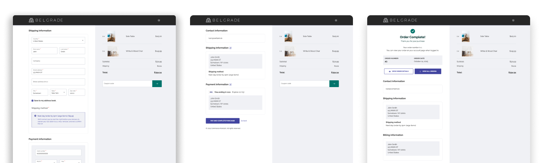Image resolution: width=543 pixels, height=163 pixels.
Task: Click the Visa card icon in payment information
Action: coord(211,92)
